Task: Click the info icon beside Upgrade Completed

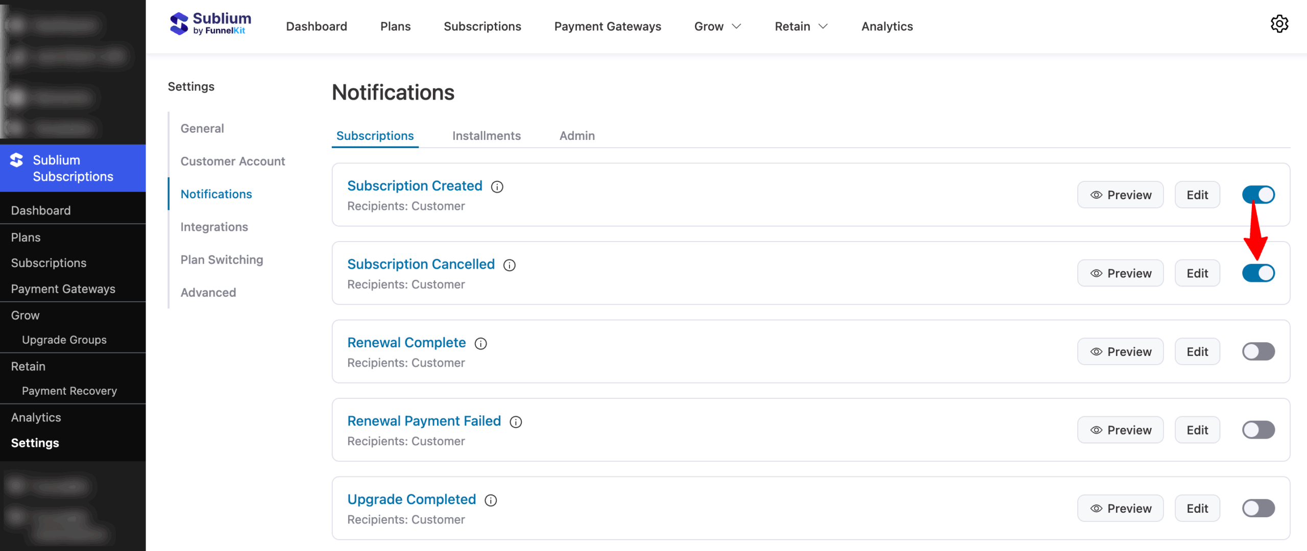Action: (x=491, y=500)
